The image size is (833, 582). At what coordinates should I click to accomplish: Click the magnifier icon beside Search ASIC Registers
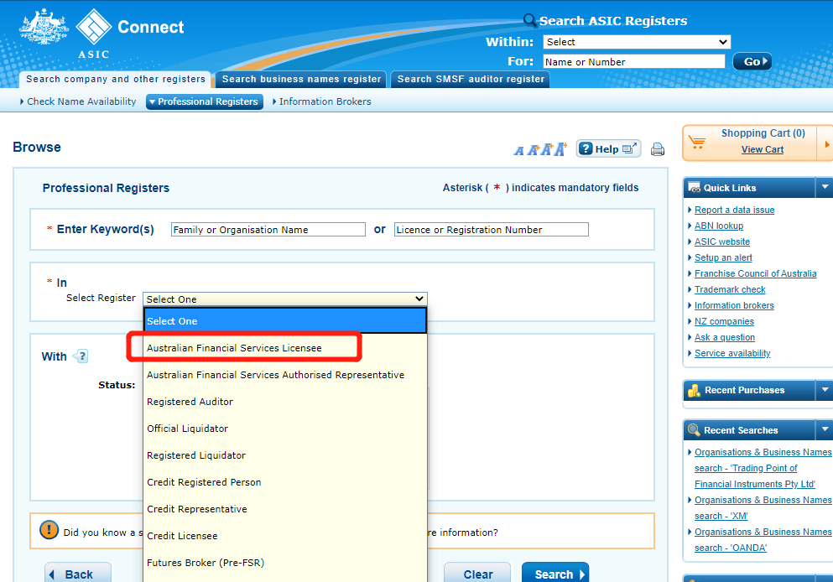tap(529, 20)
